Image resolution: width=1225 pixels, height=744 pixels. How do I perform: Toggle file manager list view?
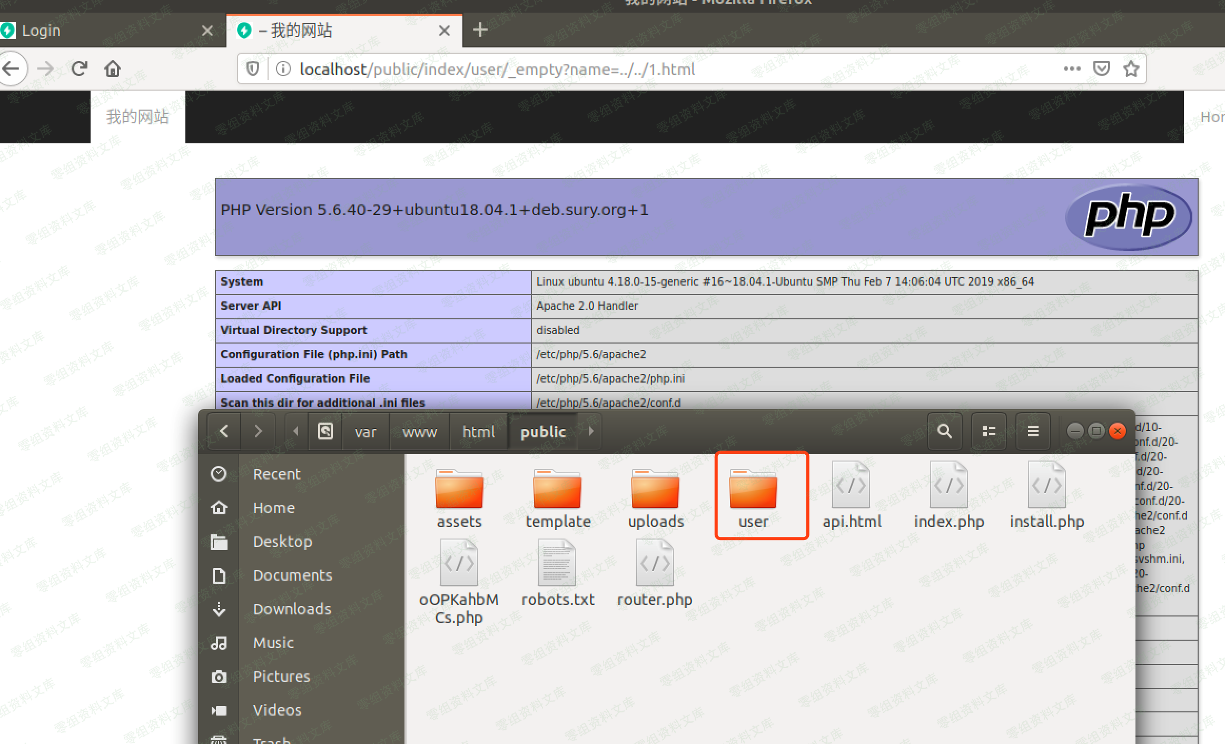(989, 432)
